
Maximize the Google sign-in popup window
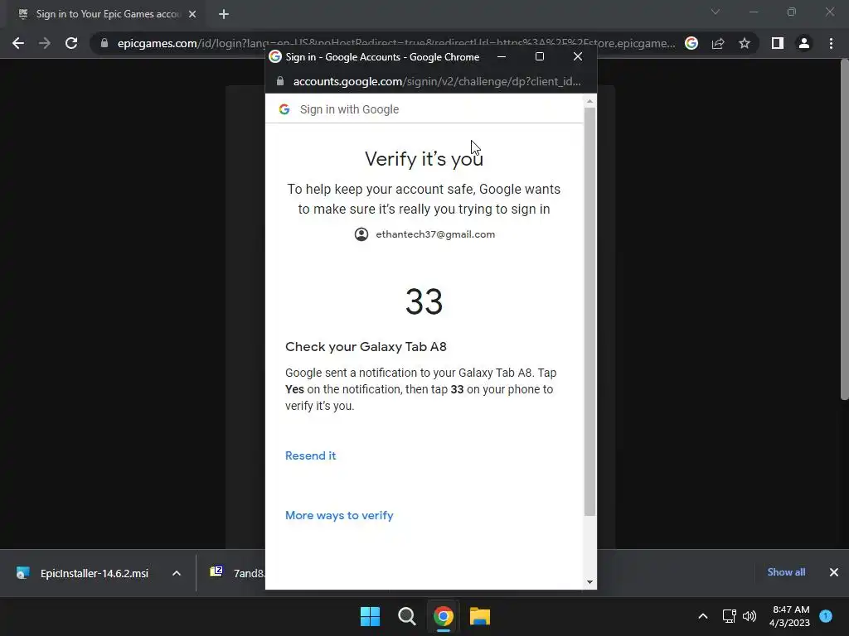539,56
